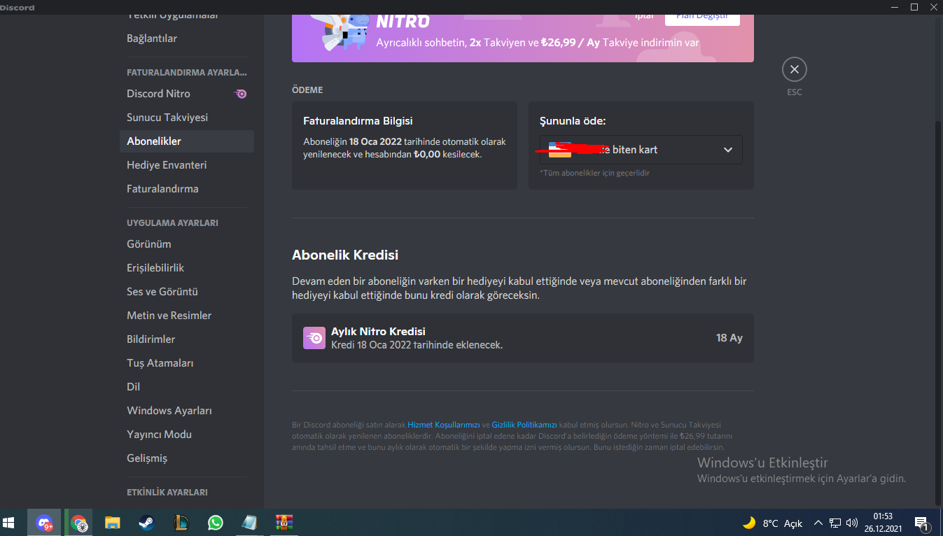The image size is (943, 536).
Task: Open WinRAR from the taskbar
Action: point(284,523)
